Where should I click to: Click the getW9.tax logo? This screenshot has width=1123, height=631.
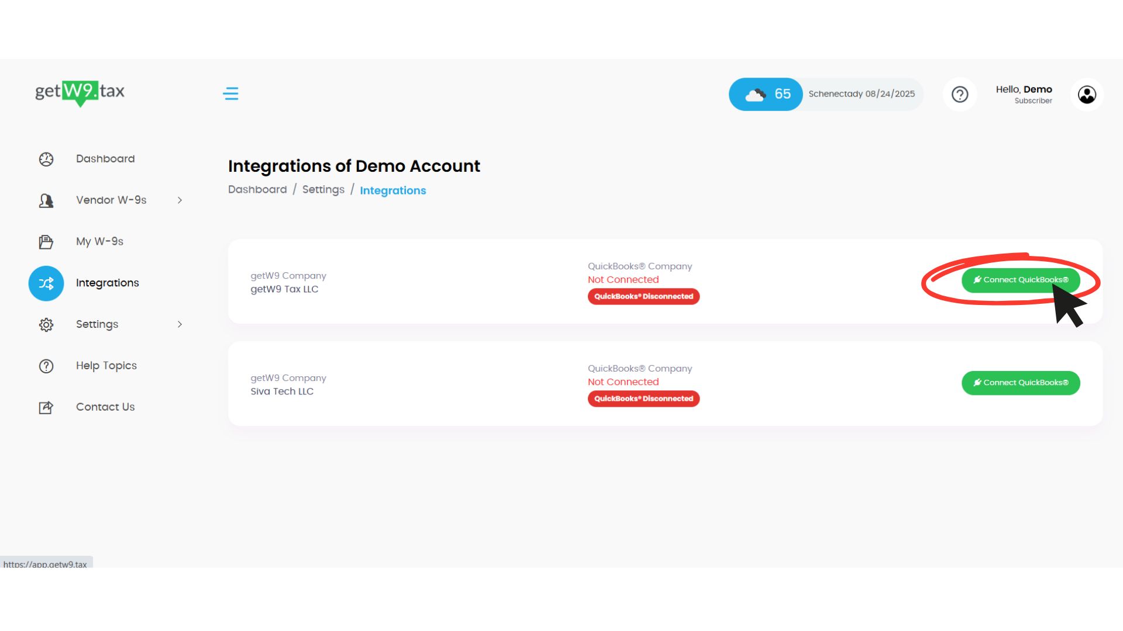tap(80, 93)
